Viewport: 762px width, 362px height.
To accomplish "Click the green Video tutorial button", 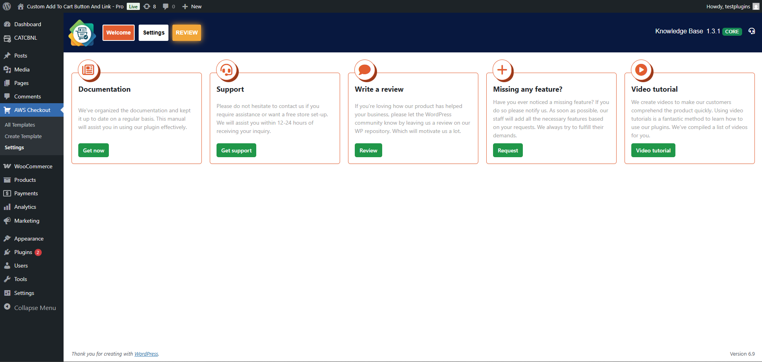I will [x=653, y=150].
